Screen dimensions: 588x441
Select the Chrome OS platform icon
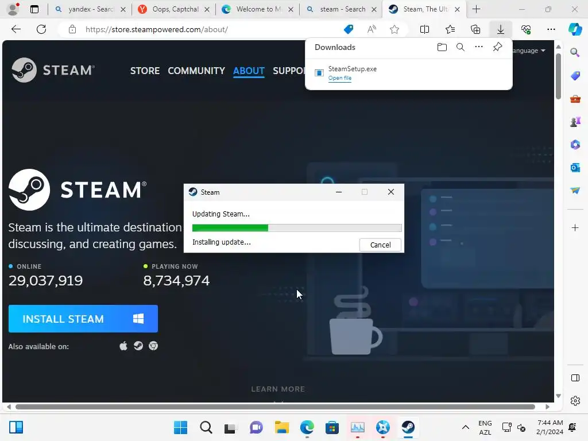coord(153,346)
